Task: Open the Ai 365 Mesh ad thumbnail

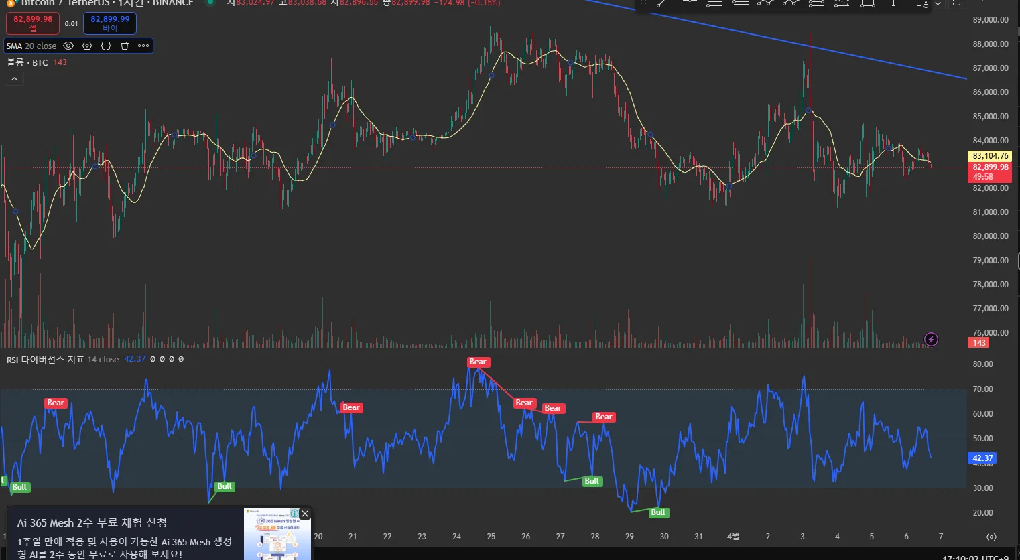Action: pos(277,534)
